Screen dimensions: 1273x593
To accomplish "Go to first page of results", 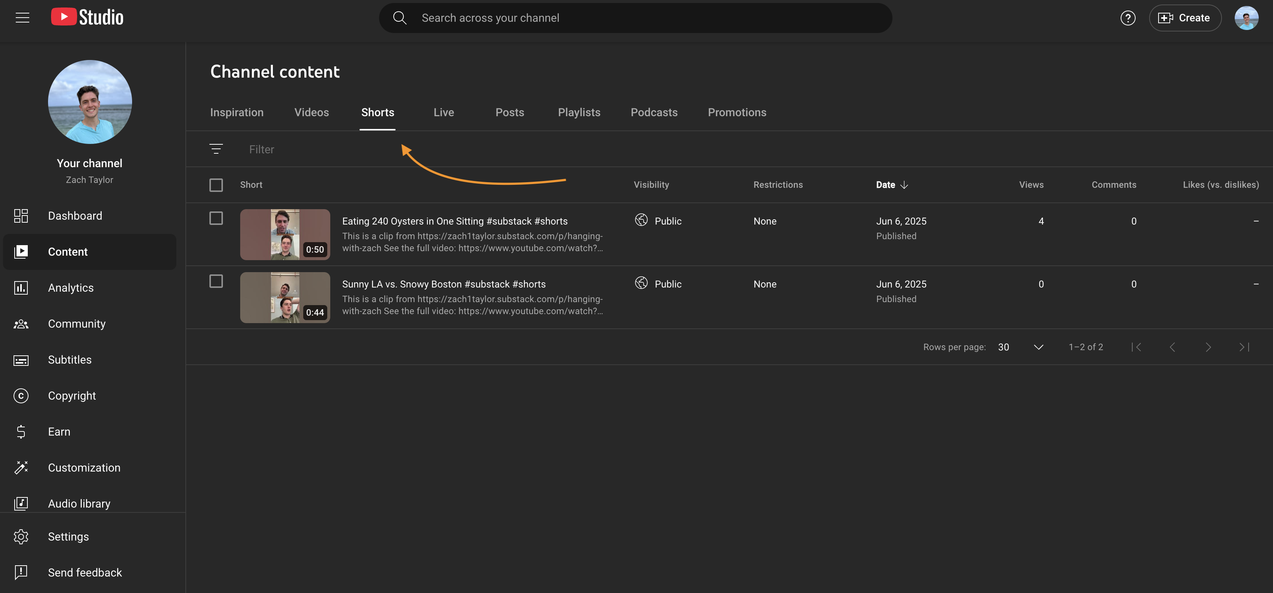I will tap(1137, 347).
